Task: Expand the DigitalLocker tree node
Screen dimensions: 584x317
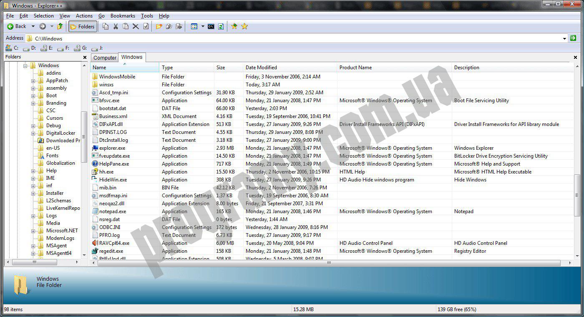Action: tap(33, 133)
